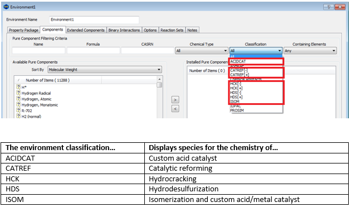Click the Formula filter input field

(x=94, y=50)
